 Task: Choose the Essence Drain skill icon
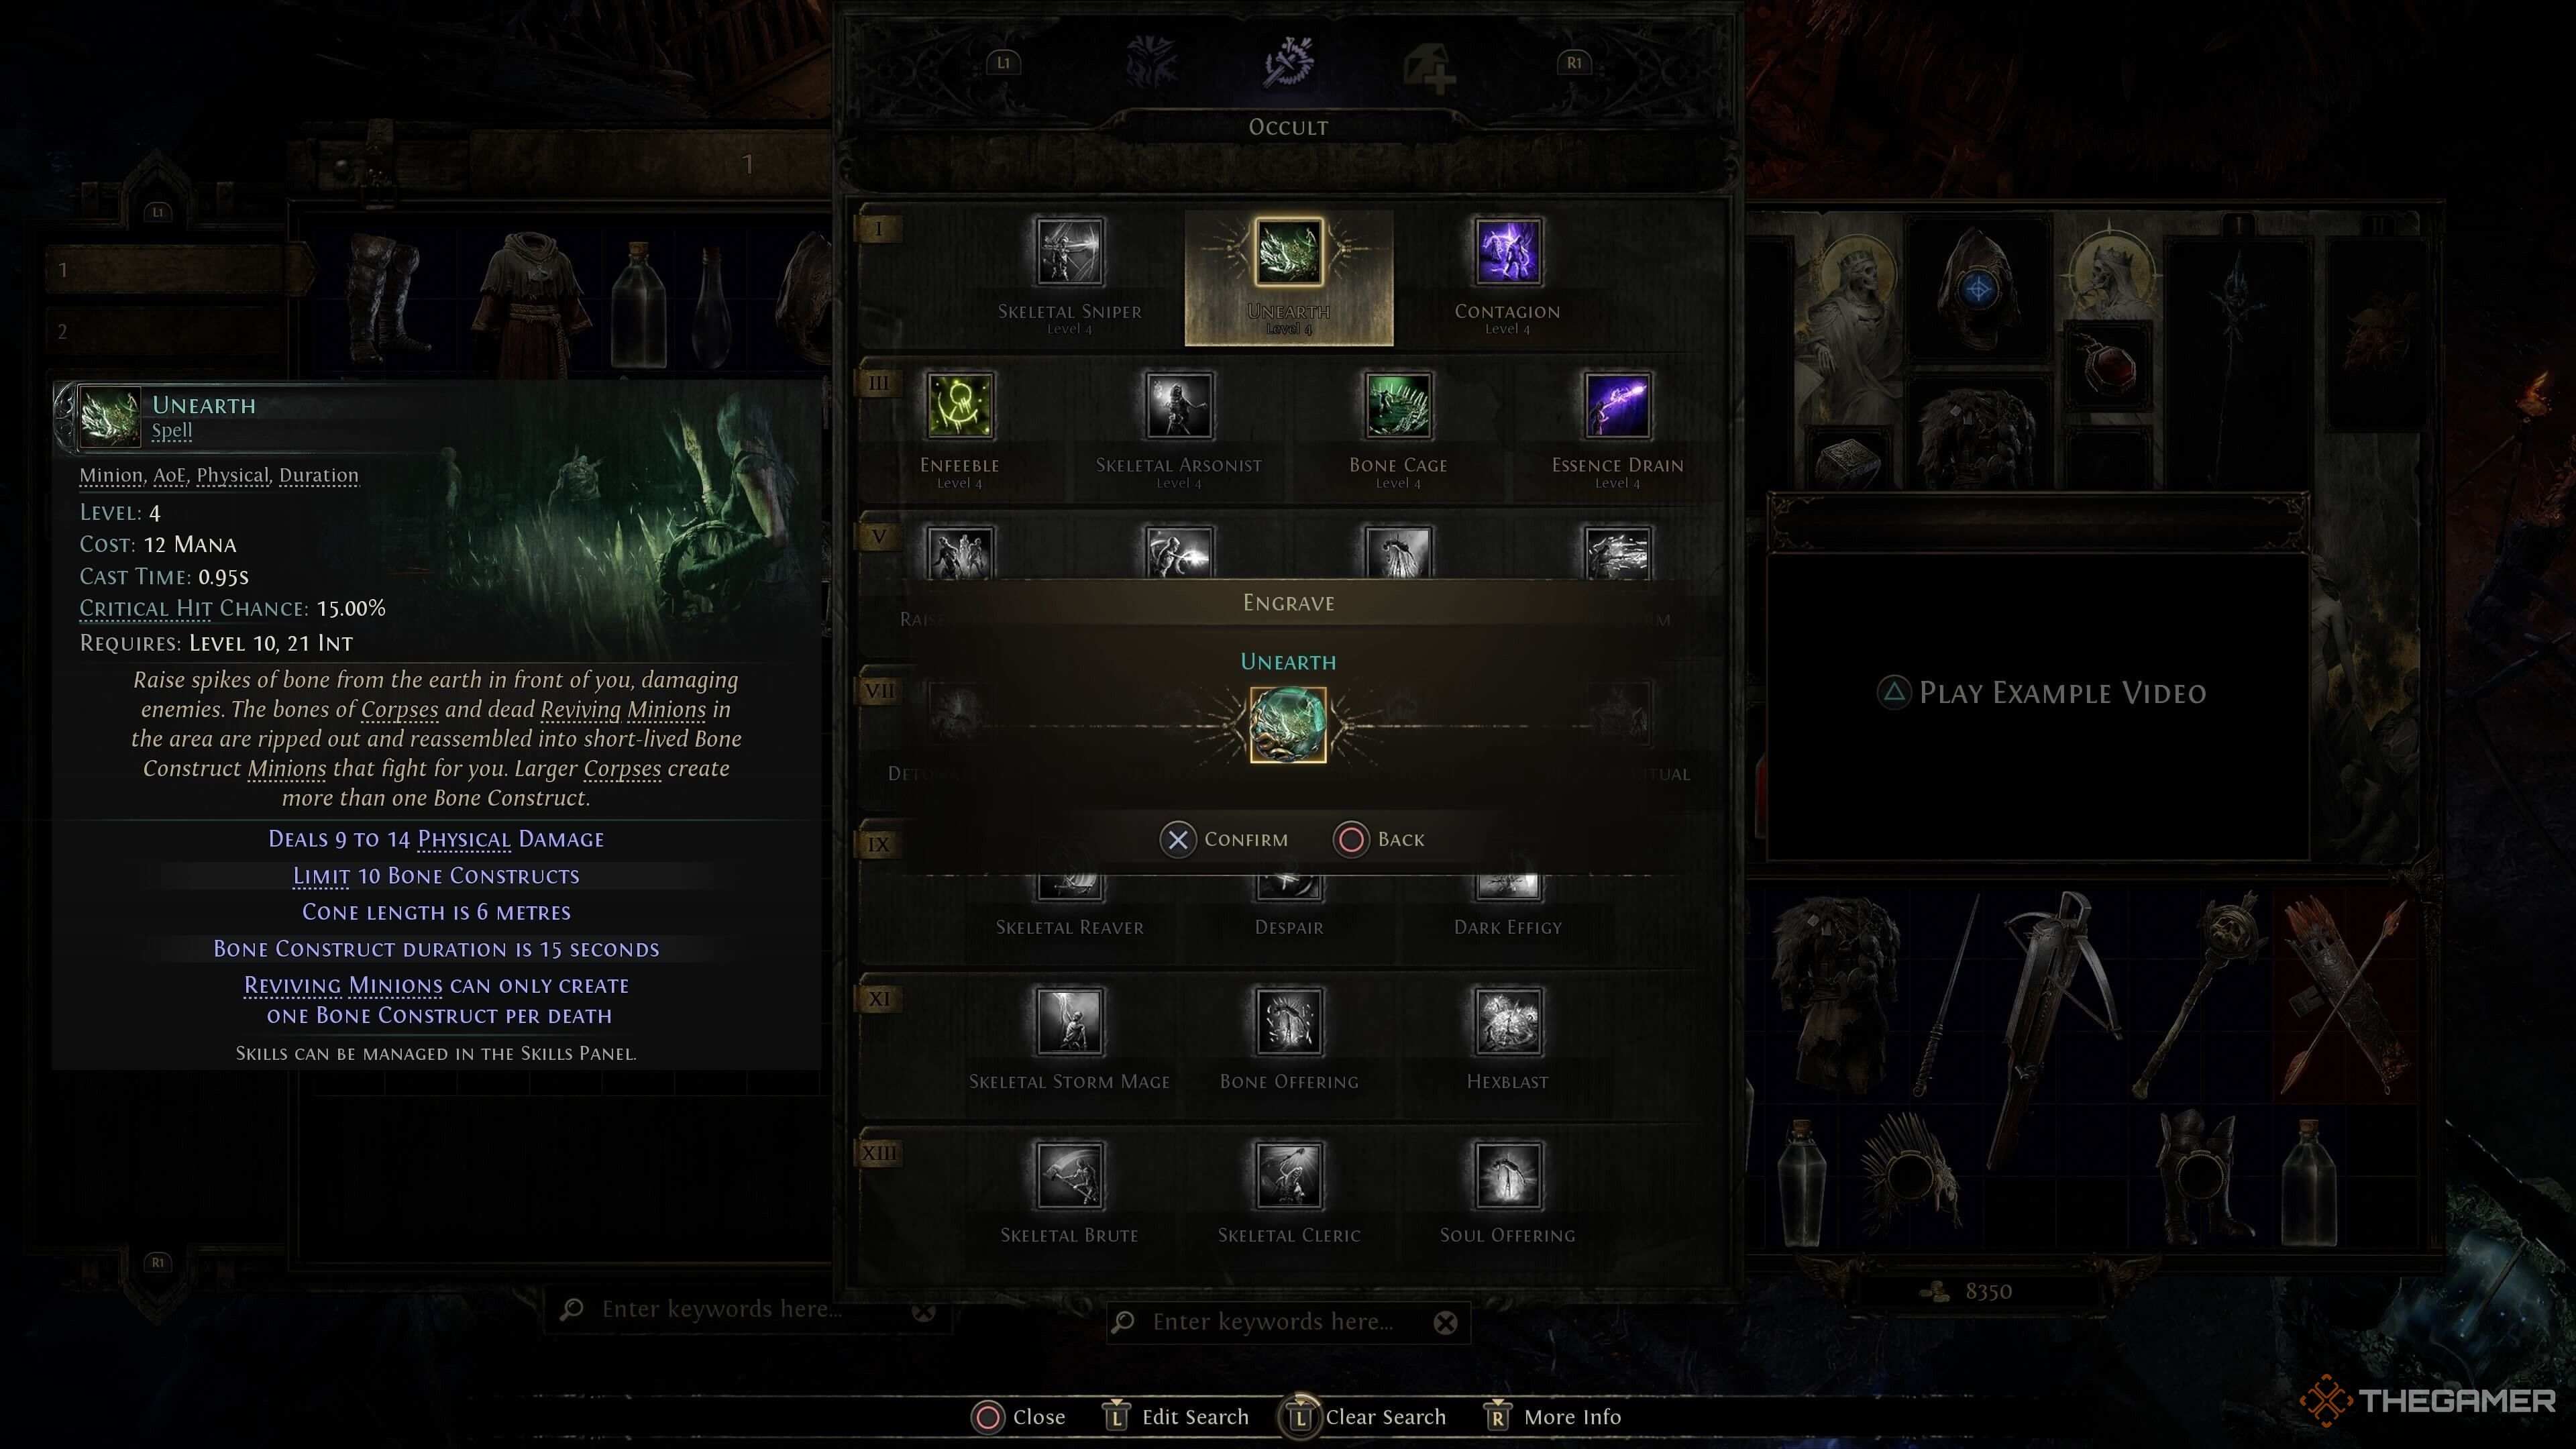coord(1617,405)
